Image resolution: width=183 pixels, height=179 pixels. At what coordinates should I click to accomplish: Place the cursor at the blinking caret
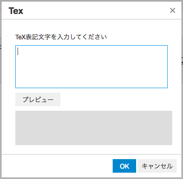coord(18,52)
